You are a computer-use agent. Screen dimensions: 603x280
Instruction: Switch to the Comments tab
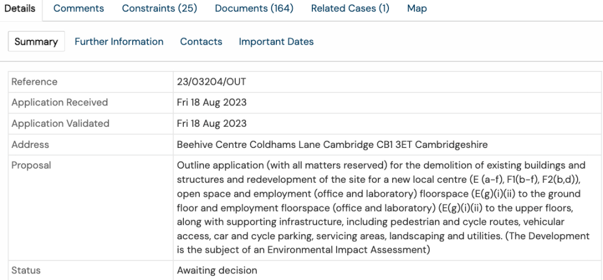[x=78, y=9]
